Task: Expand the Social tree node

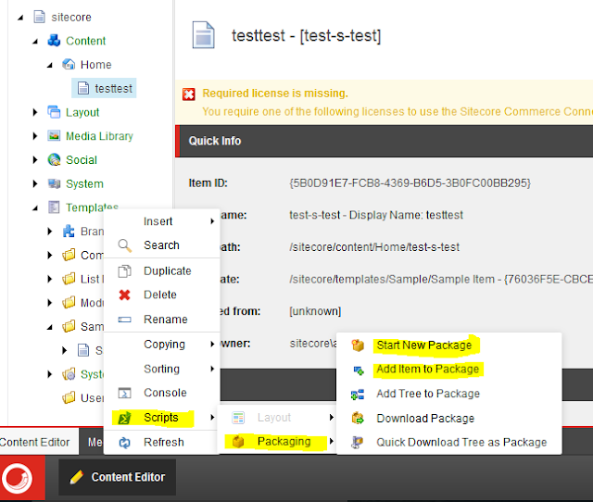Action: tap(35, 160)
